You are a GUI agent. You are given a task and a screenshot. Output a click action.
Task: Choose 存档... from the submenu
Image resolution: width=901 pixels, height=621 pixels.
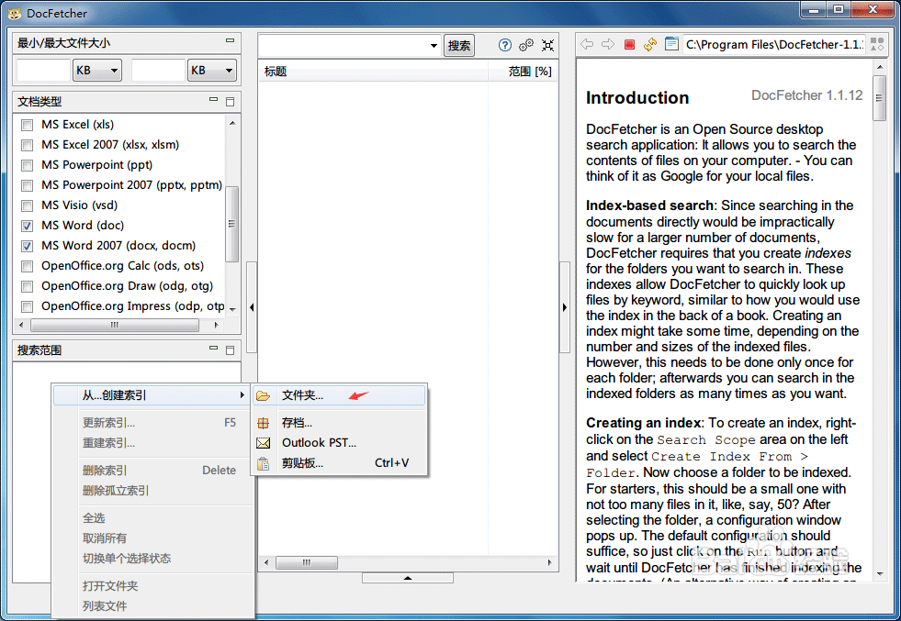pos(340,423)
